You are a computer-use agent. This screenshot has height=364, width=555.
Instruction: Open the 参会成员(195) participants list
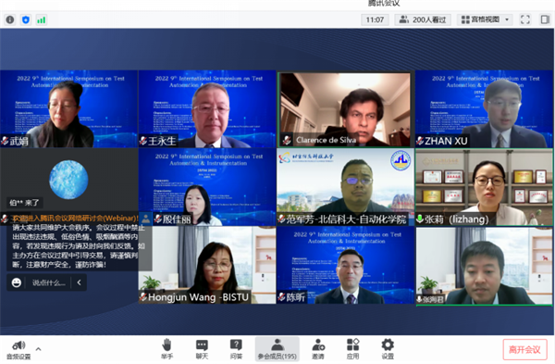pos(277,349)
